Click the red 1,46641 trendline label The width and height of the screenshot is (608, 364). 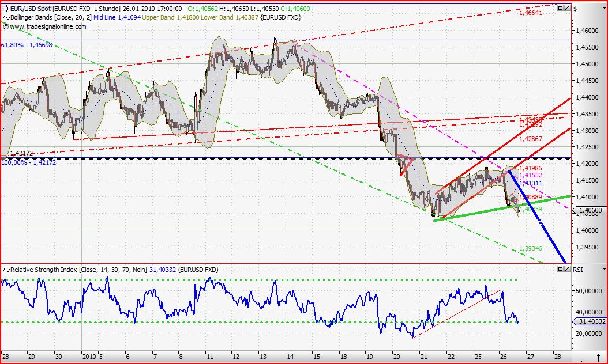(531, 13)
